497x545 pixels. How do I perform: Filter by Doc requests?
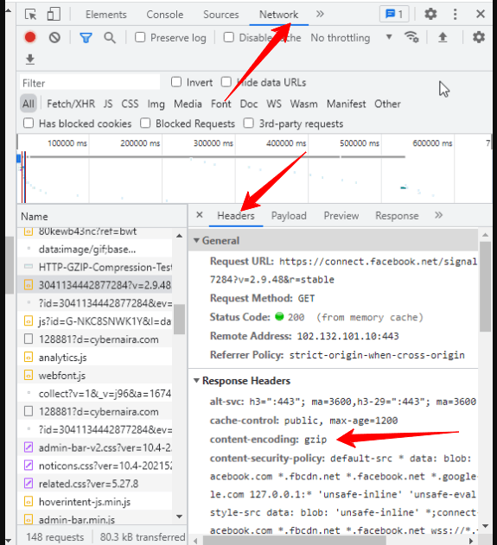click(249, 104)
